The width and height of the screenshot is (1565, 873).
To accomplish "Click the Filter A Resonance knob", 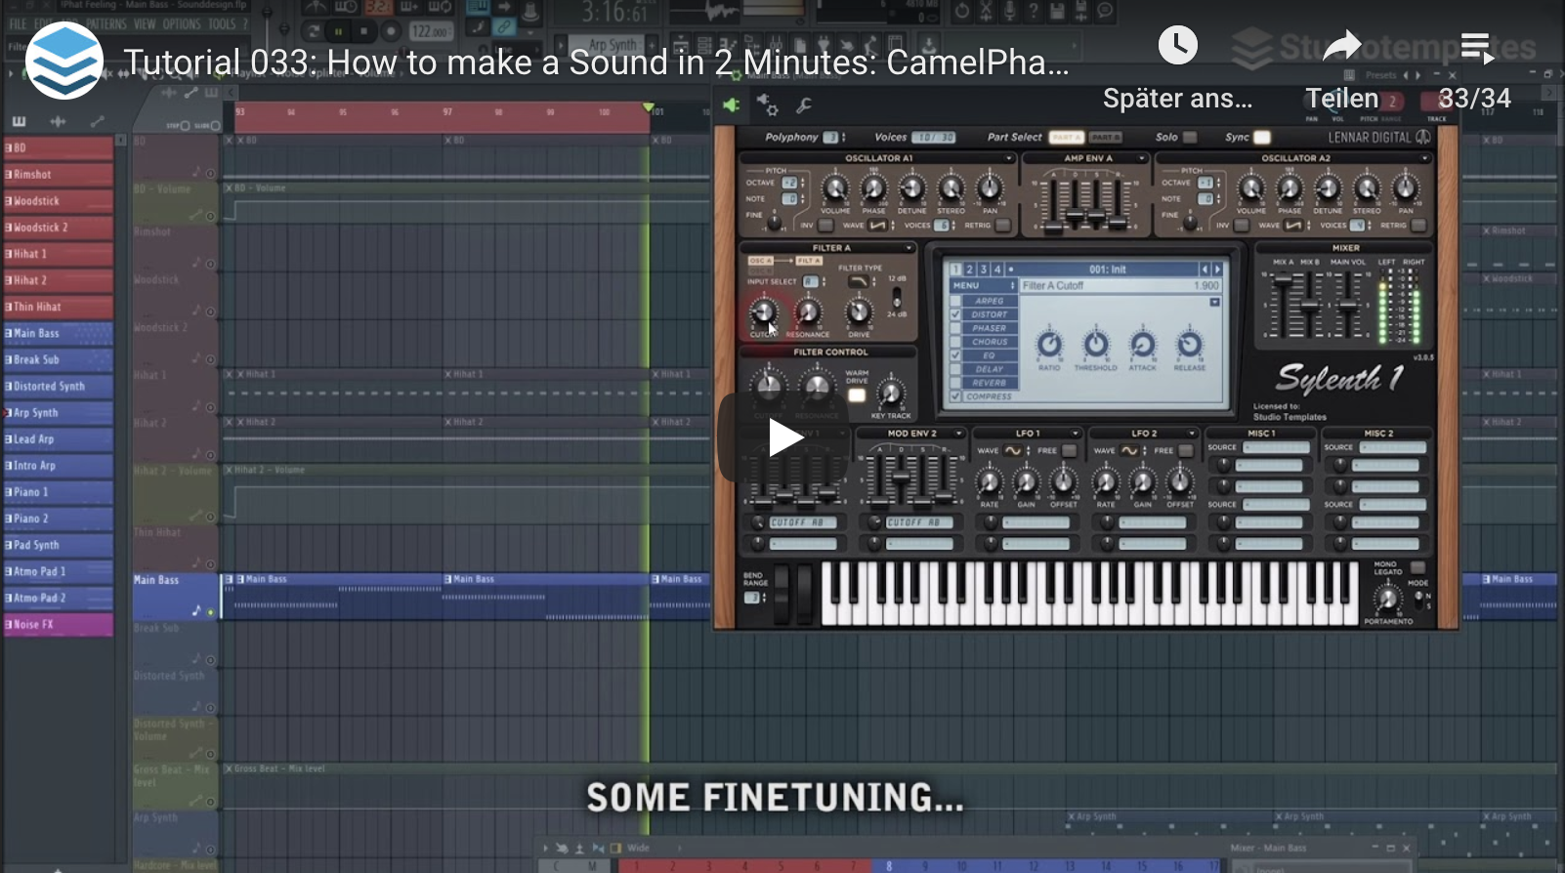I will coord(808,312).
